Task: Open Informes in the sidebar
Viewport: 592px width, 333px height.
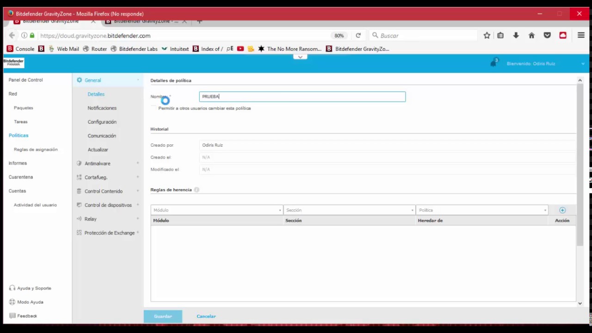Action: [18, 163]
